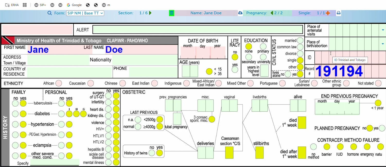Expand the Place of antenatal visits dropdown
The height and width of the screenshot is (167, 386).
pos(383,30)
